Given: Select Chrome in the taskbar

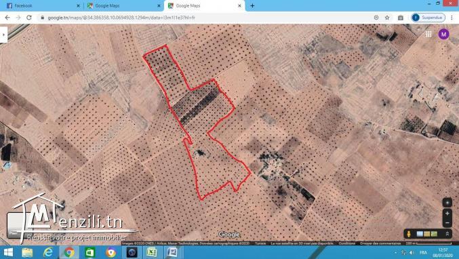Looking at the screenshot, I should coord(69,252).
